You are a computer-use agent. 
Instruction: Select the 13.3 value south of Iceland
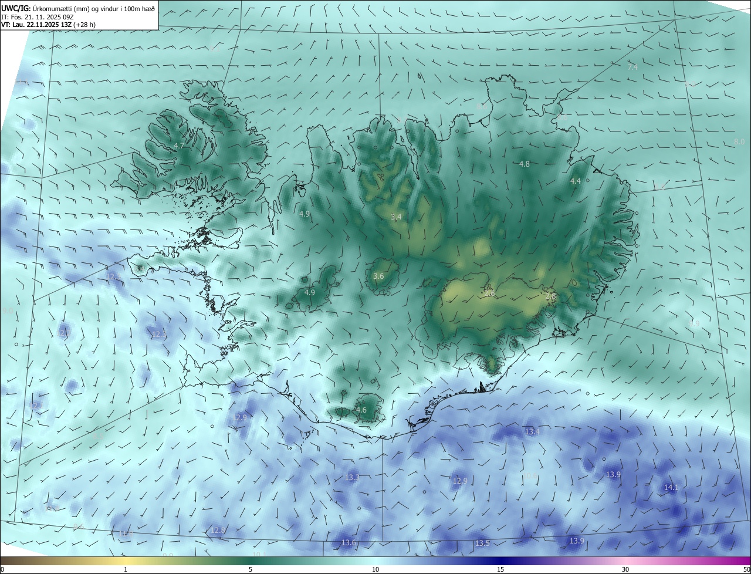(352, 478)
